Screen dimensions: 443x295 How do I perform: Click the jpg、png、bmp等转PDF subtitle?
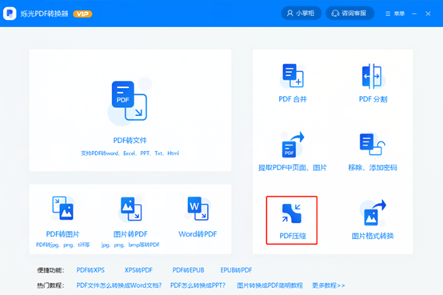pyautogui.click(x=130, y=245)
